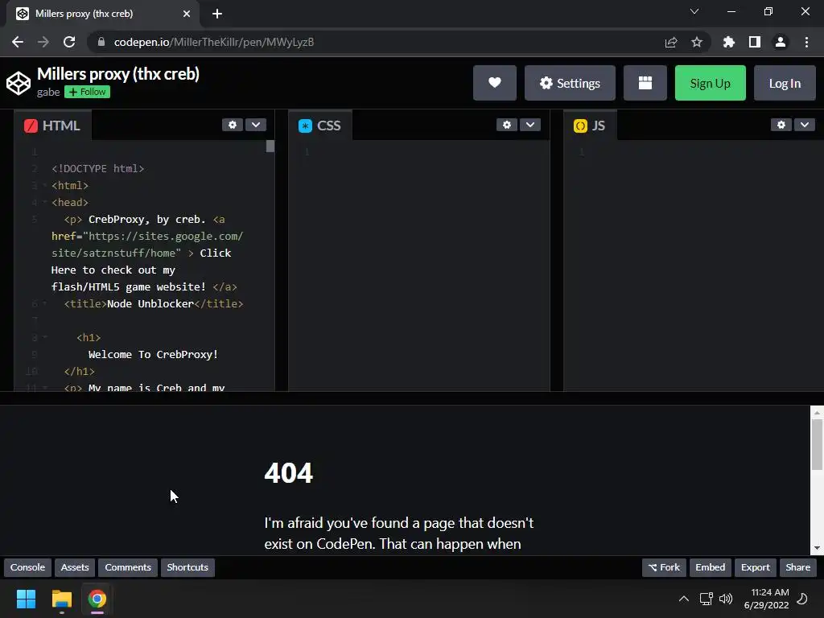Viewport: 824px width, 618px height.
Task: Click the red HTML slash icon
Action: pyautogui.click(x=31, y=126)
